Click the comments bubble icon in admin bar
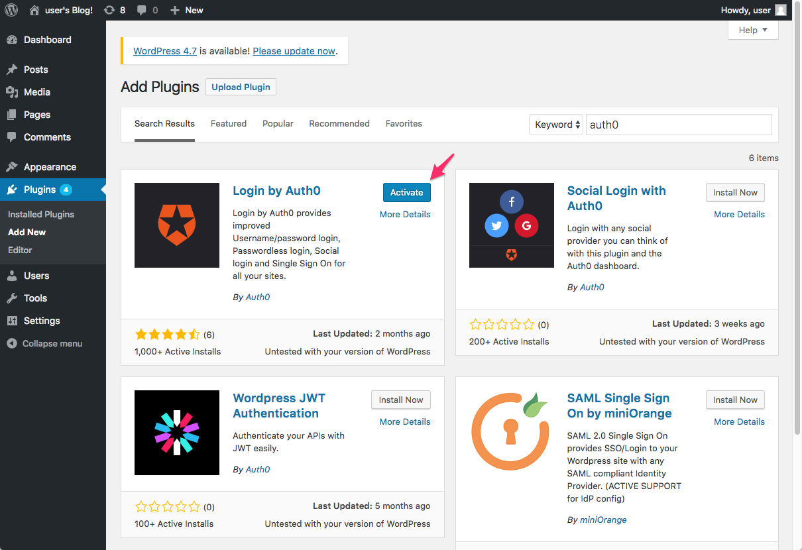The image size is (802, 550). click(142, 10)
